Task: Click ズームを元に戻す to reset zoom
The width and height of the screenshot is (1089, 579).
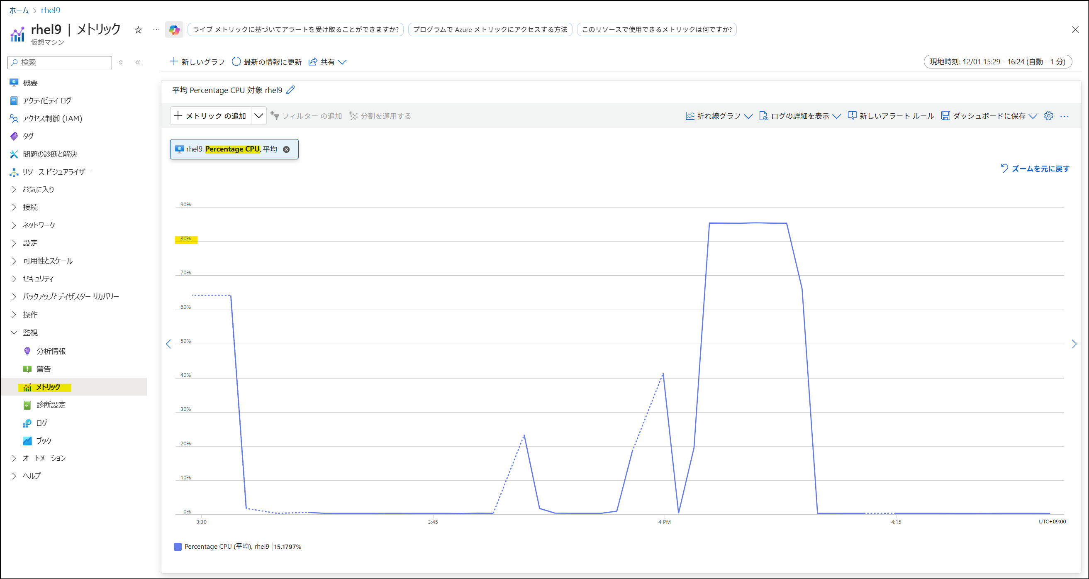Action: click(x=1035, y=169)
